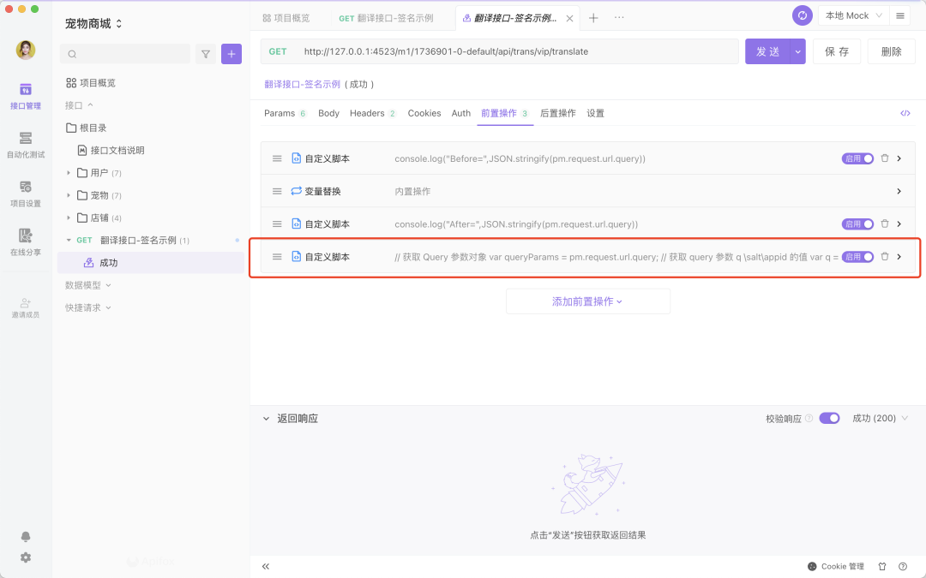
Task: Turn off the 校验响应 toggle
Action: tap(829, 418)
